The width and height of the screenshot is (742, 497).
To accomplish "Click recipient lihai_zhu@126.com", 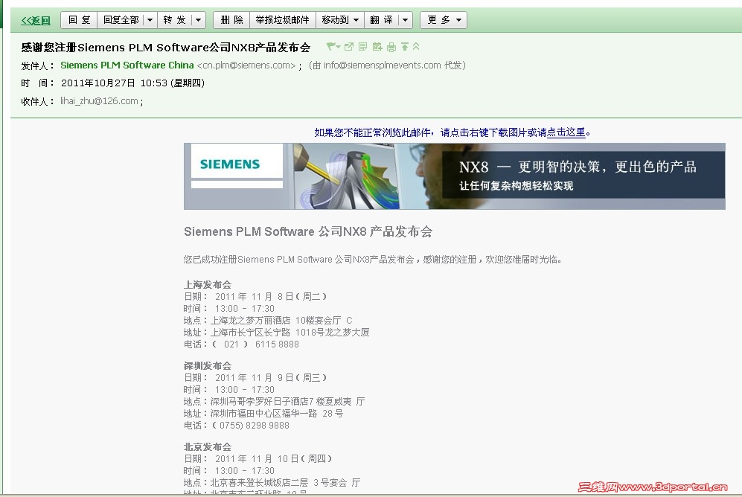I will pyautogui.click(x=100, y=101).
